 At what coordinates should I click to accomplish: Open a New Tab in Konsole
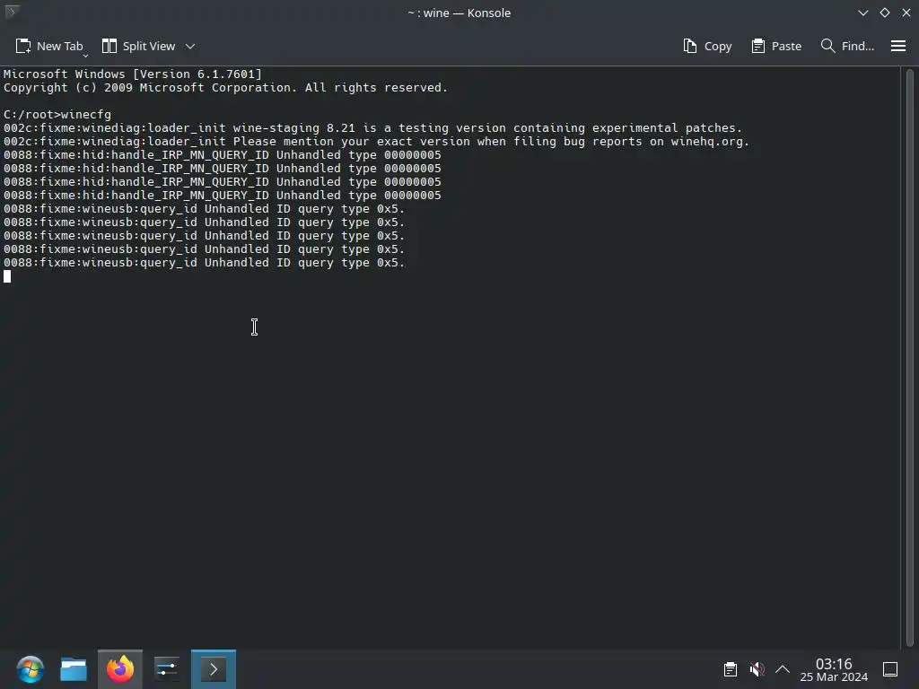49,47
